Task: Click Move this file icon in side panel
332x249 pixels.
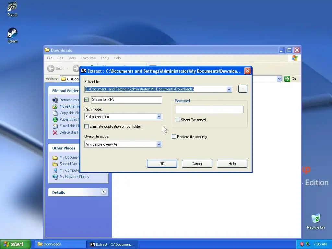Action: point(55,106)
